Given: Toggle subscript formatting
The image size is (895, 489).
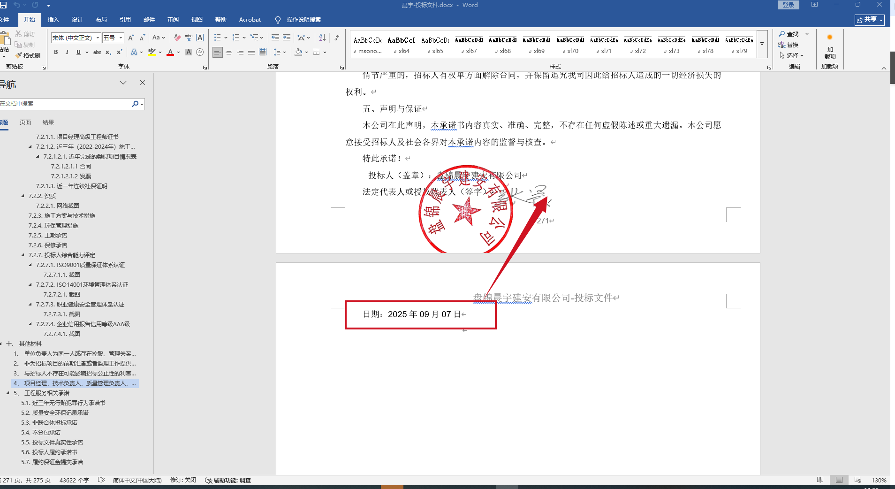Looking at the screenshot, I should [108, 52].
